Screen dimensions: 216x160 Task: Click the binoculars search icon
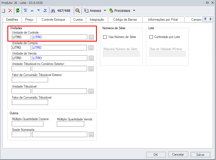coord(53,11)
